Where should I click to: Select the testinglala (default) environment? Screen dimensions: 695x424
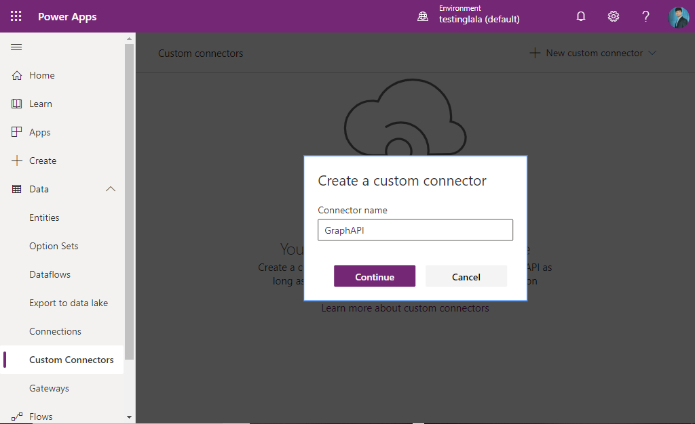click(479, 20)
